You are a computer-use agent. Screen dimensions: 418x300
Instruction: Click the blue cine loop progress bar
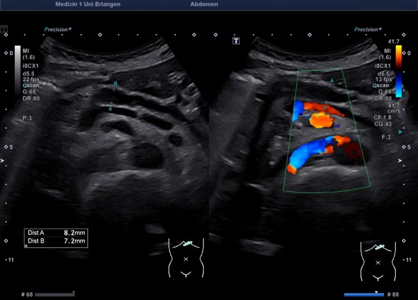[x=363, y=294]
